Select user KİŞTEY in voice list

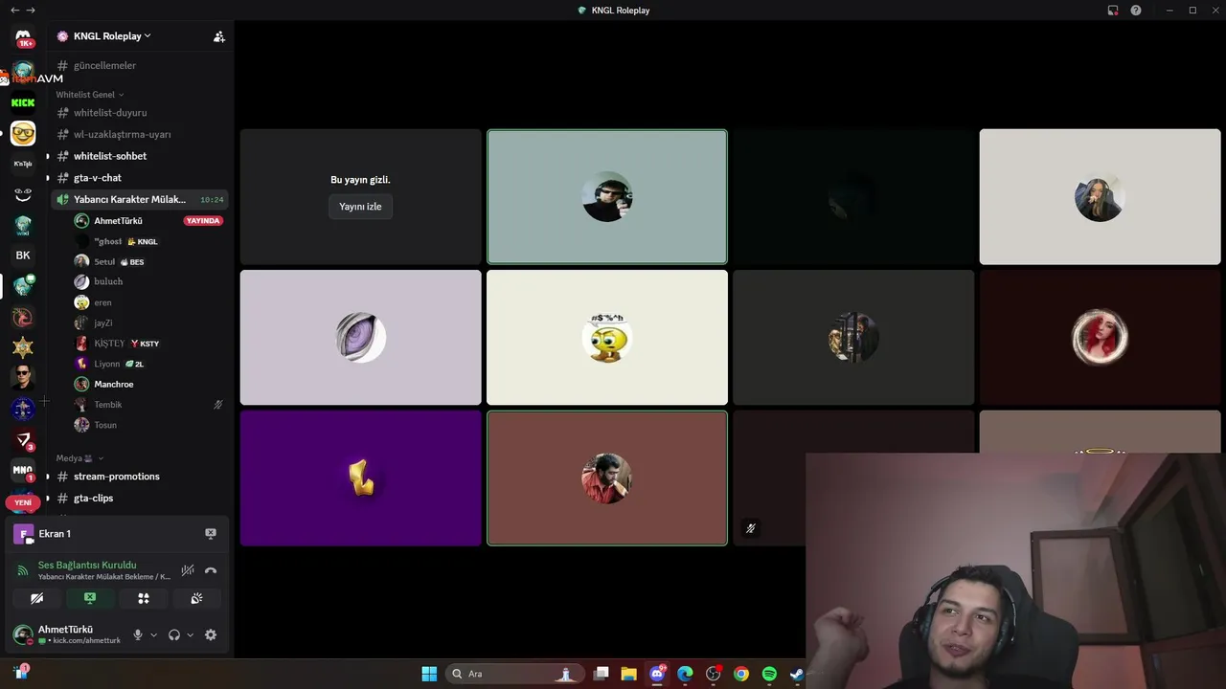click(148, 343)
